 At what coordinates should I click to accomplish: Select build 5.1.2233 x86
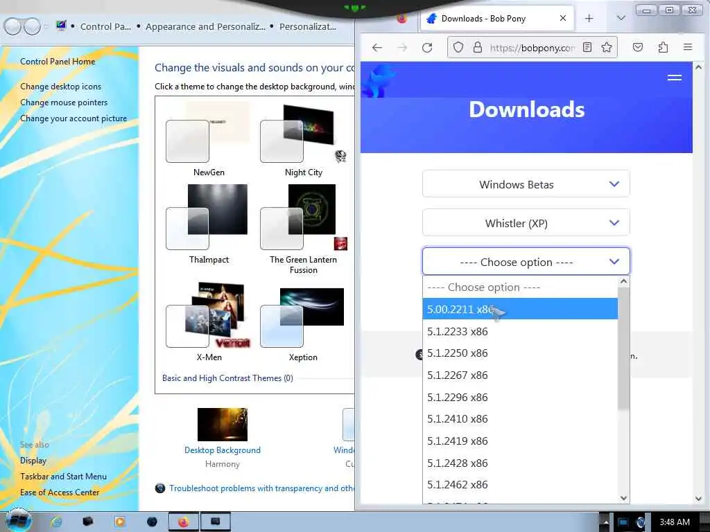click(520, 331)
